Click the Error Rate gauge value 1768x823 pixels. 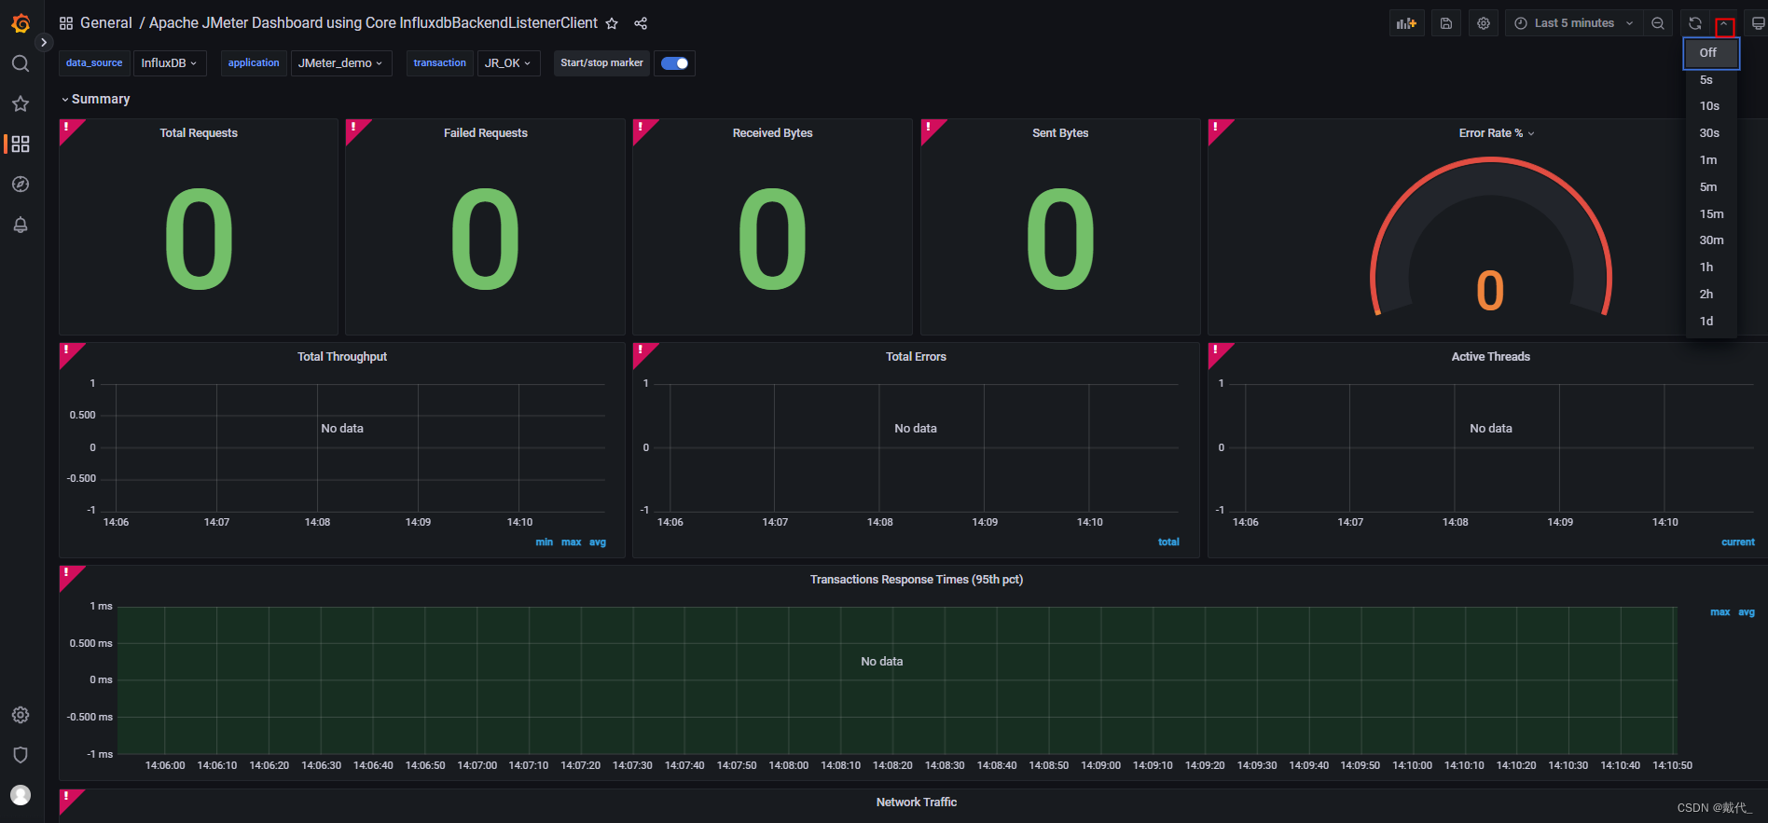[x=1490, y=291]
